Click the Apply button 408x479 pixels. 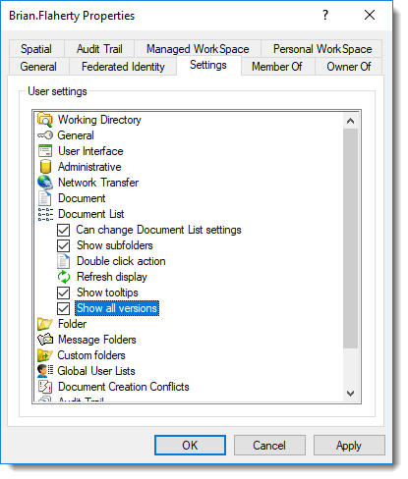tap(349, 445)
